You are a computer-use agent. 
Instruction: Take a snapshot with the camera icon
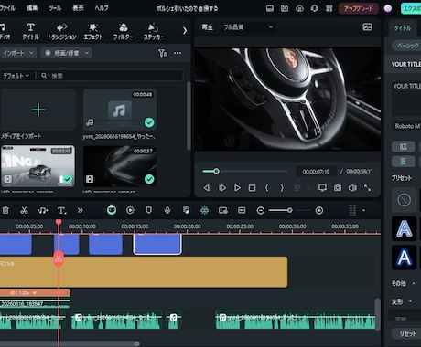pos(338,188)
